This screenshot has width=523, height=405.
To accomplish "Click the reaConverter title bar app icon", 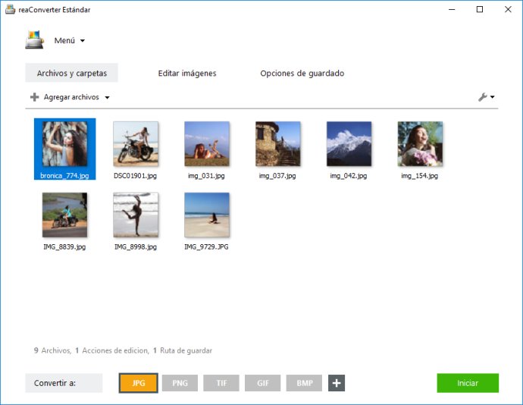I will 10,9.
